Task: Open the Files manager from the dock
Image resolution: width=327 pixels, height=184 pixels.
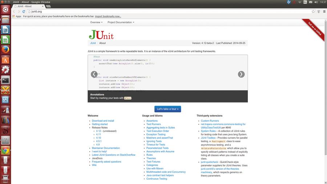Action: pos(5,20)
